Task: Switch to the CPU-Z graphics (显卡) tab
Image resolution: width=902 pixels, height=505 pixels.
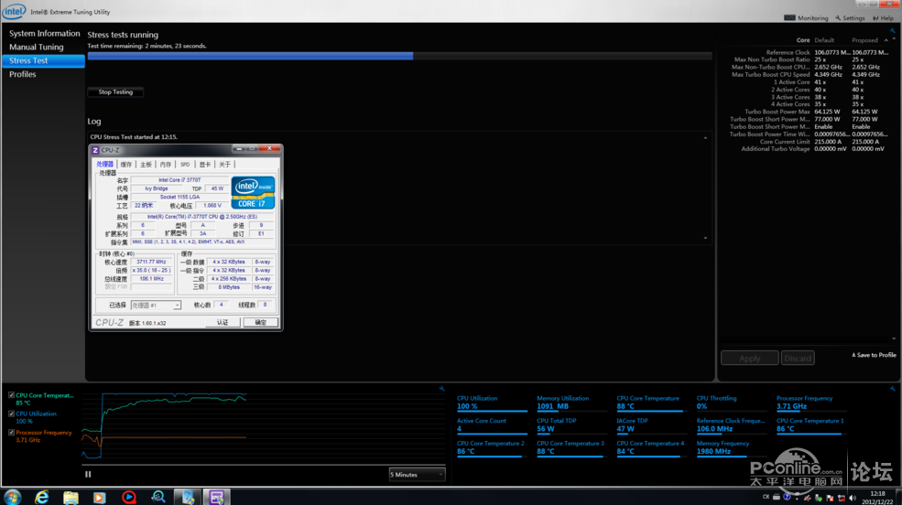Action: point(205,165)
